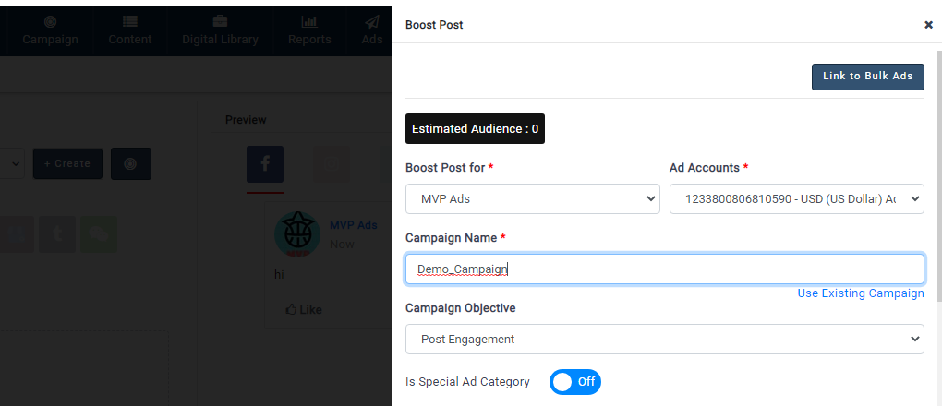Viewport: 942px width, 406px height.
Task: Click the Estimated Audience badge
Action: point(475,129)
